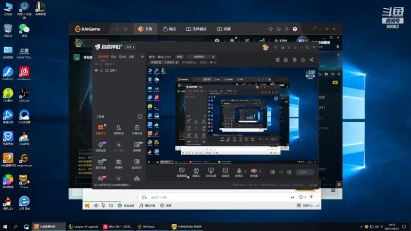Click the share icon in the stream header
411x231 pixels.
311,60
